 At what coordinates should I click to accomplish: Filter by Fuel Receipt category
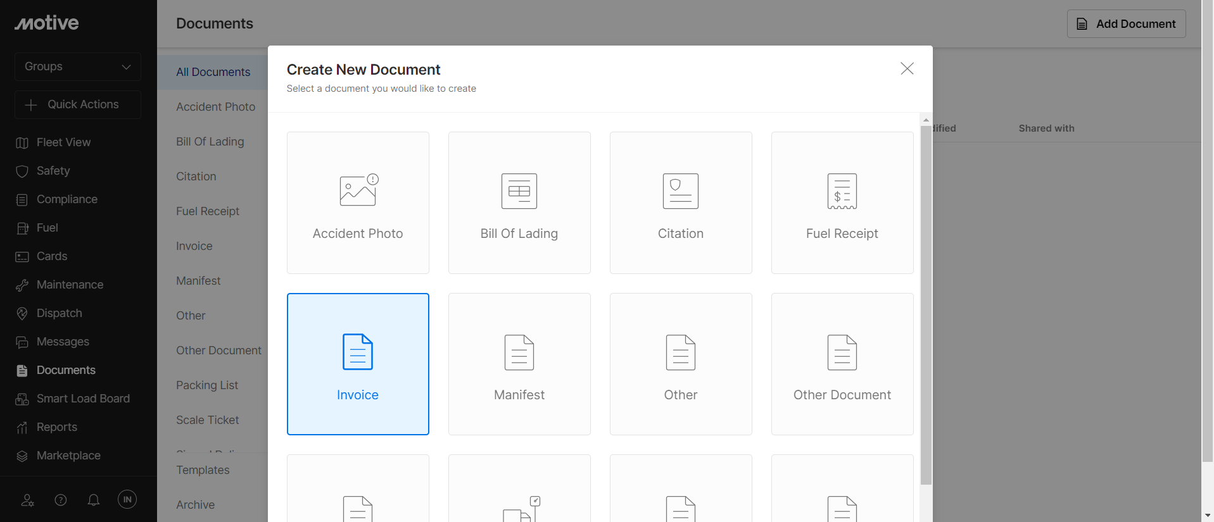208,211
